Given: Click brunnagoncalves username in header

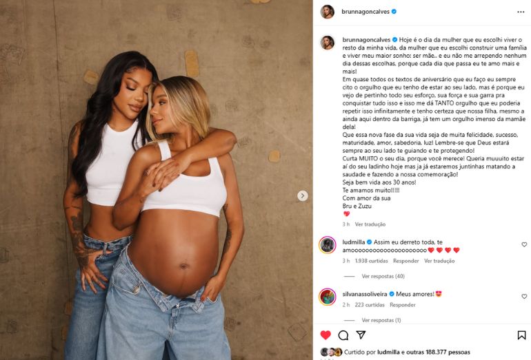Looking at the screenshot, I should [365, 12].
